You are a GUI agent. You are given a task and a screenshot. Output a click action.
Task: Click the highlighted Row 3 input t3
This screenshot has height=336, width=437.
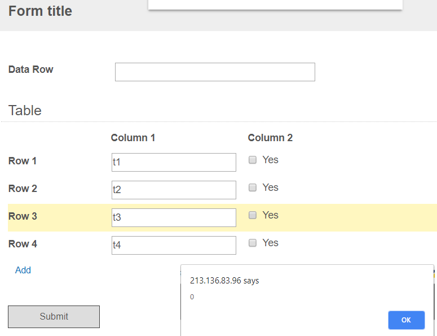174,217
